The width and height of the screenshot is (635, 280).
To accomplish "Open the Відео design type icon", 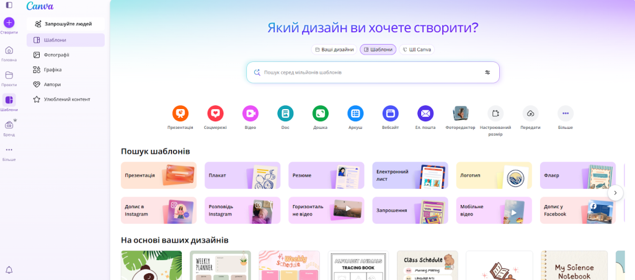I will coord(250,113).
